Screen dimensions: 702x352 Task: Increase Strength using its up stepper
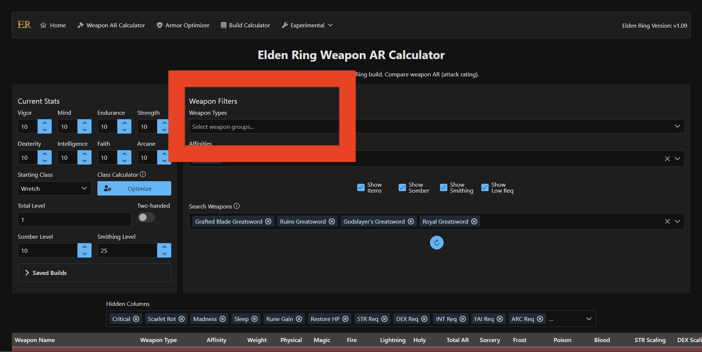164,123
